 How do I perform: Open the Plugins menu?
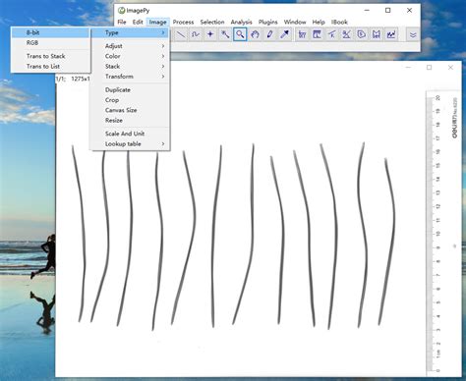point(267,22)
